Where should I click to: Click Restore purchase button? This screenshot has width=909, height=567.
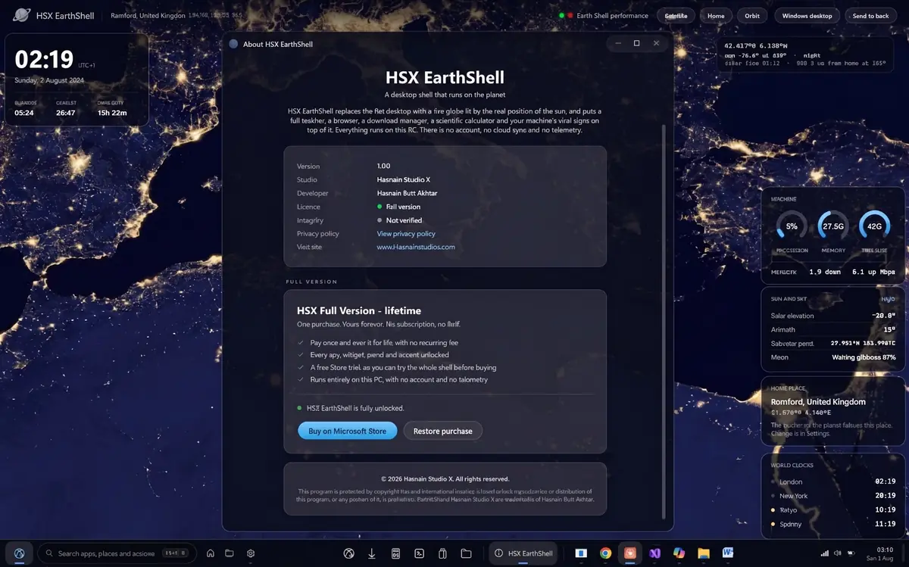[x=442, y=431]
